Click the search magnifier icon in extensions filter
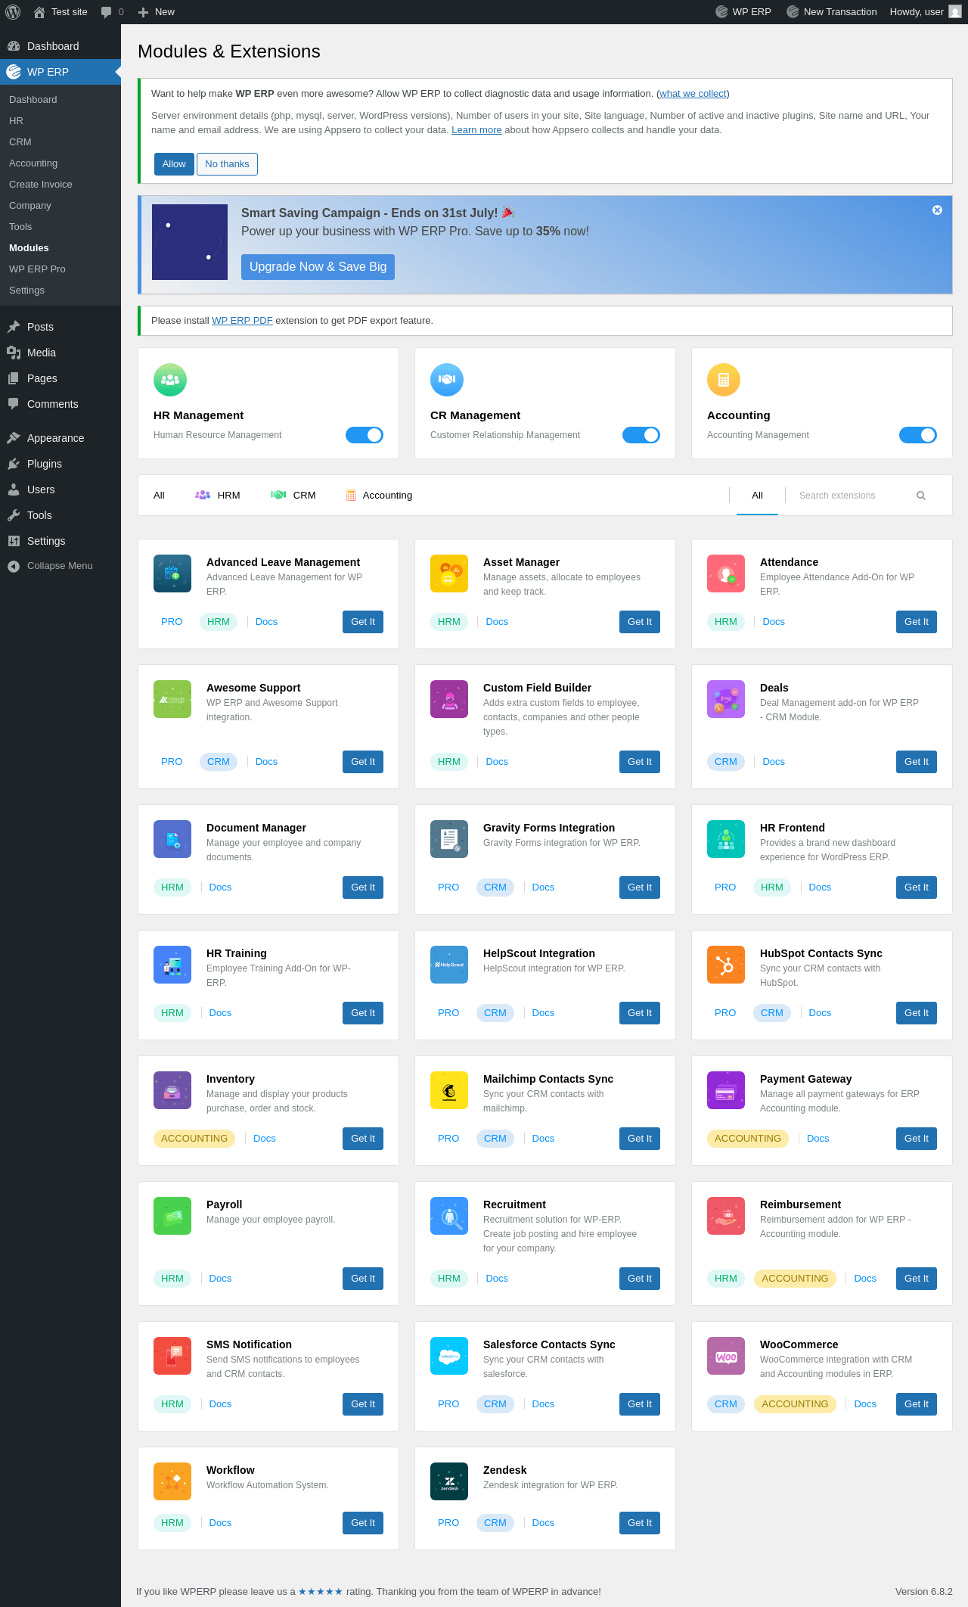Screen dimensions: 968x1607 (x=921, y=496)
